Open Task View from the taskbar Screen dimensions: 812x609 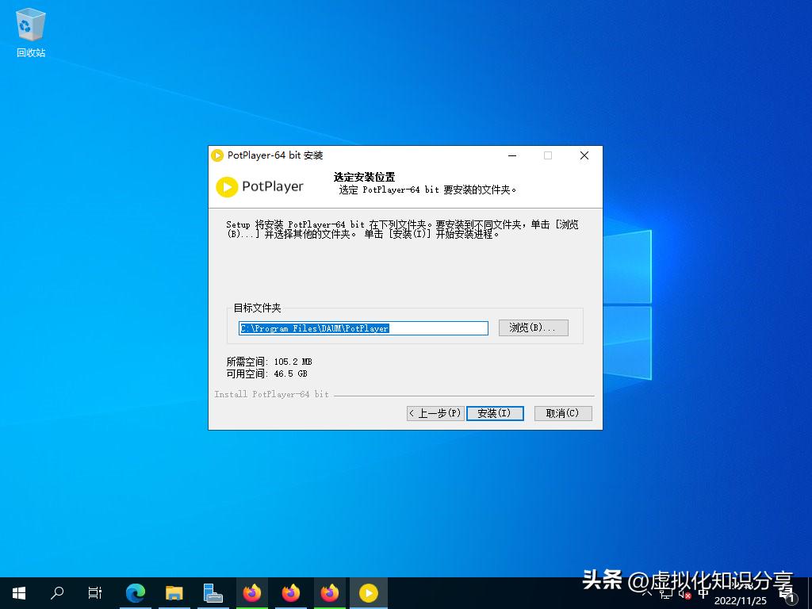95,592
